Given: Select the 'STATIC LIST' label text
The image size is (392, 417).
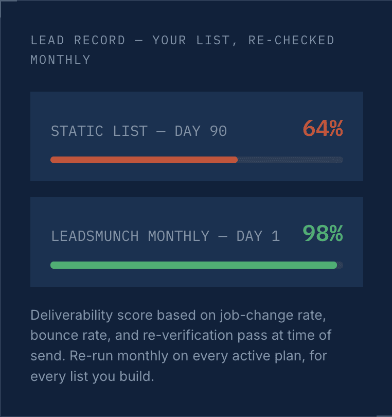Looking at the screenshot, I should (x=99, y=131).
